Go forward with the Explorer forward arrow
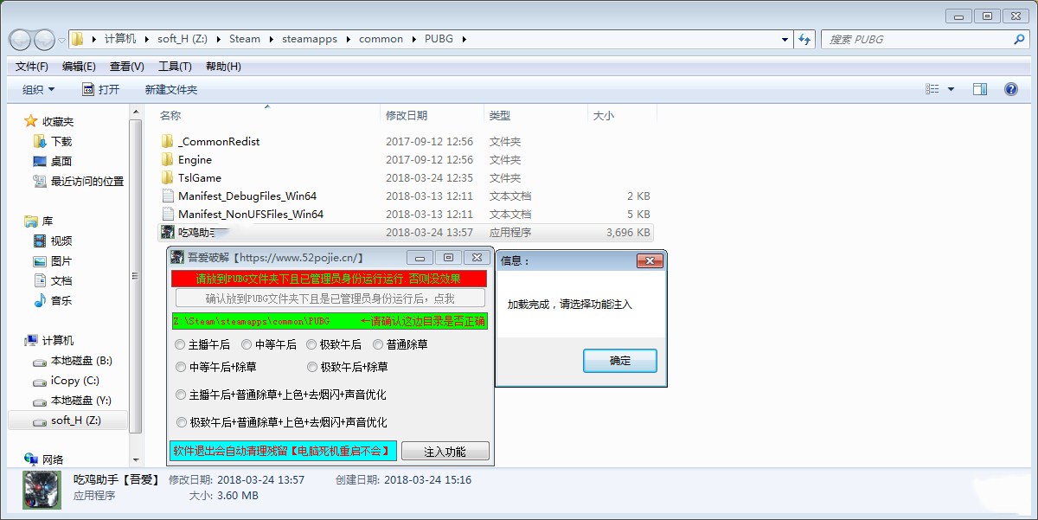Screen dimensions: 1038x520 (x=43, y=39)
